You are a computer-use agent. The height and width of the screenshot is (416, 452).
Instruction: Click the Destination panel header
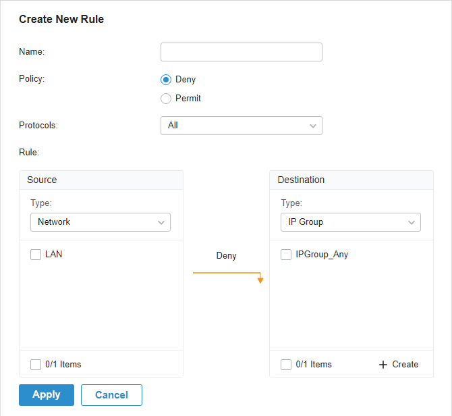click(x=351, y=180)
